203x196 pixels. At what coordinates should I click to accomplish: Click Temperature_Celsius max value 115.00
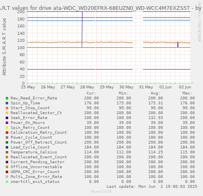pos(187,152)
